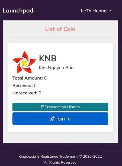
Task: Click the Received value
Action: pyautogui.click(x=35, y=85)
